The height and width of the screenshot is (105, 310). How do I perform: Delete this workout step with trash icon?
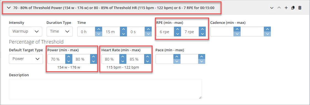[300, 8]
